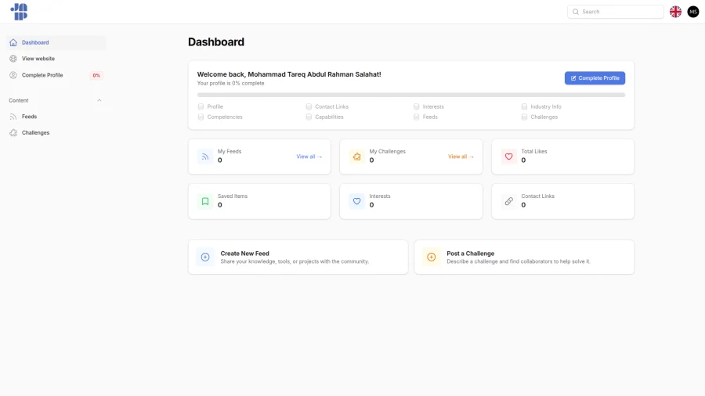705x396 pixels.
Task: Click the Profile checklist item icon
Action: (x=201, y=107)
